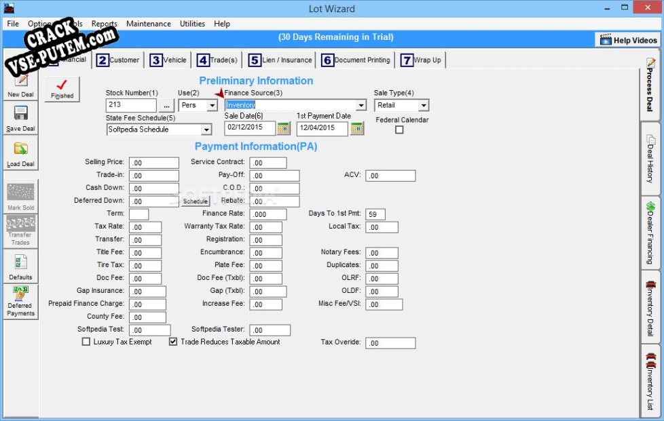The width and height of the screenshot is (664, 421).
Task: Uncheck Trade Reduces Taxable Amount
Action: (x=172, y=342)
